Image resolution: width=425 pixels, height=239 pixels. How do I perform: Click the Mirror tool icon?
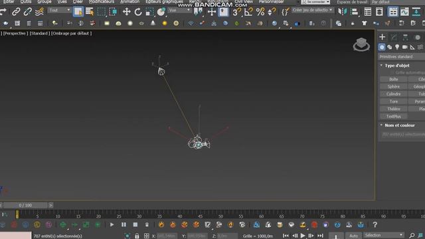343,12
